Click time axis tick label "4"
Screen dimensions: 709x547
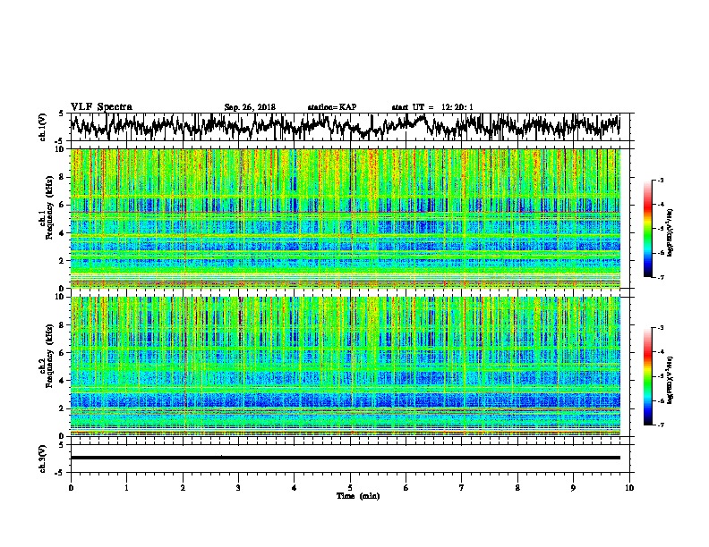point(295,488)
